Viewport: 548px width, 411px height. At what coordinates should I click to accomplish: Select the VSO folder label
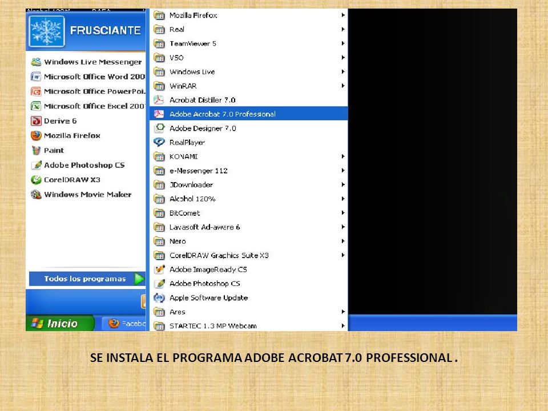click(x=176, y=58)
